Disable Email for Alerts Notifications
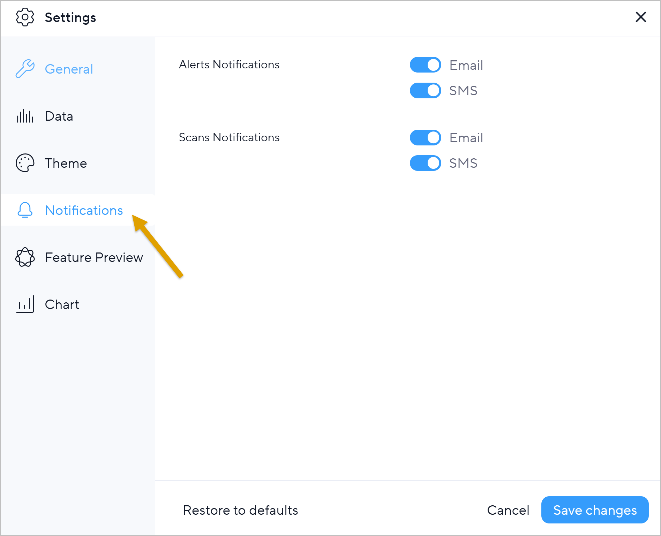 click(425, 65)
